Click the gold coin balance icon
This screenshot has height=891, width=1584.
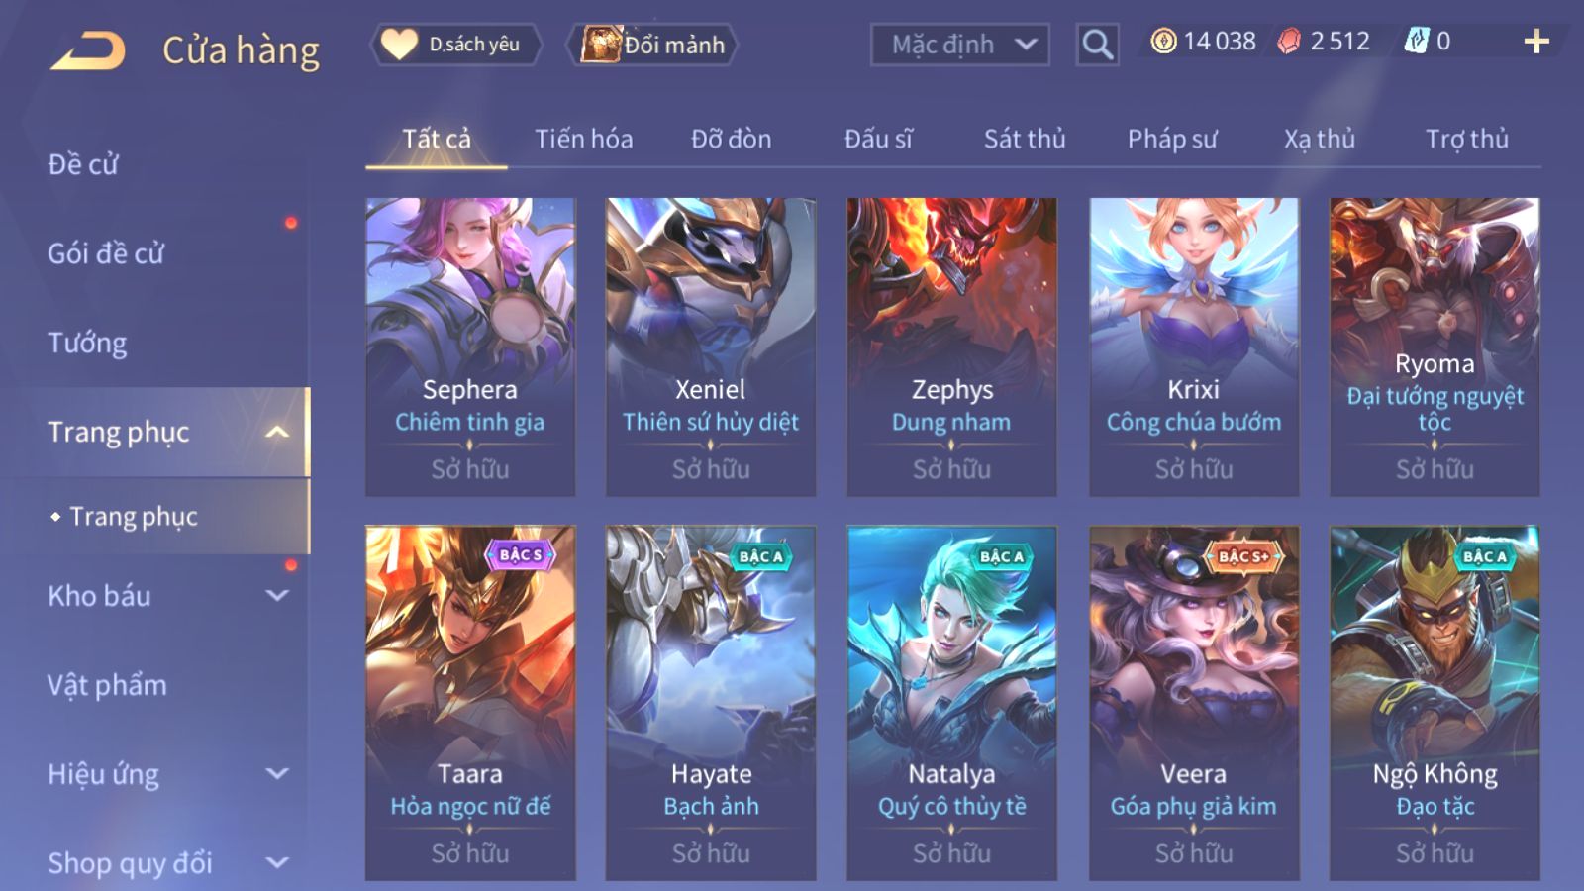[1163, 41]
